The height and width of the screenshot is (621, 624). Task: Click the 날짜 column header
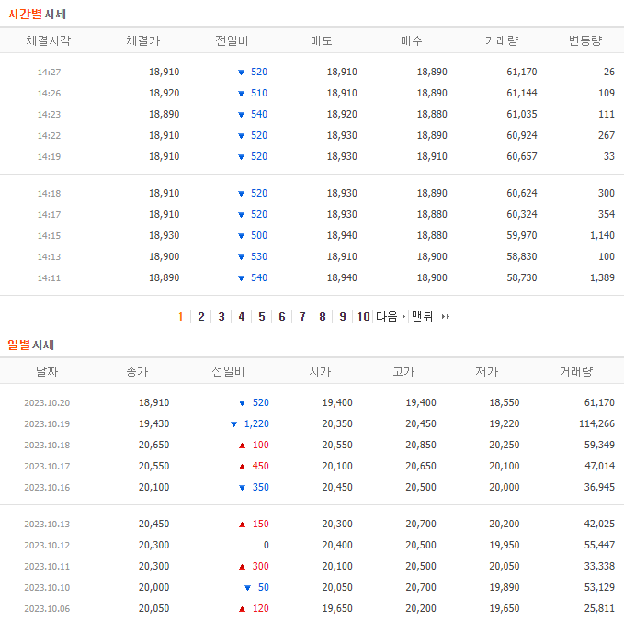point(47,371)
